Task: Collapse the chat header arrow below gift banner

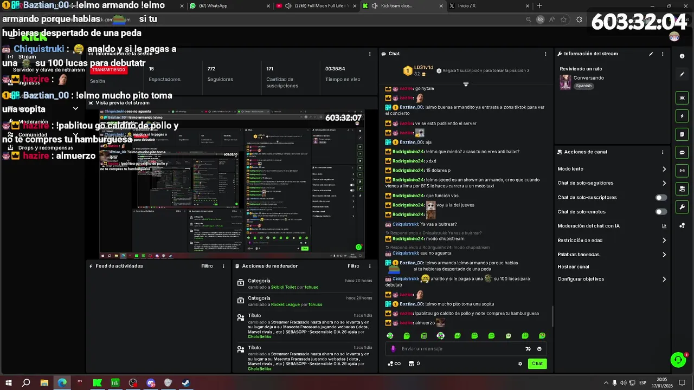Action: tap(466, 84)
